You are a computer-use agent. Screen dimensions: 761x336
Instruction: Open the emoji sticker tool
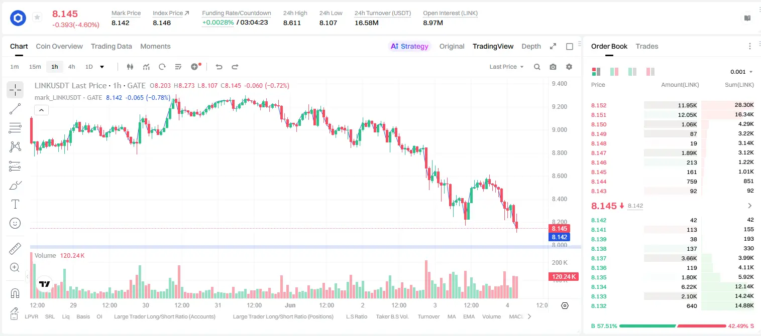tap(15, 223)
